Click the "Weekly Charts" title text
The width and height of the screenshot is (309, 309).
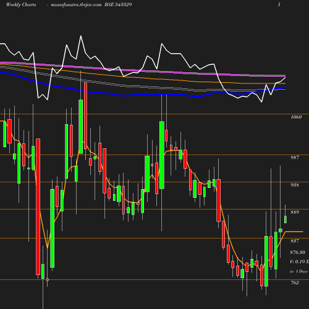click(21, 4)
